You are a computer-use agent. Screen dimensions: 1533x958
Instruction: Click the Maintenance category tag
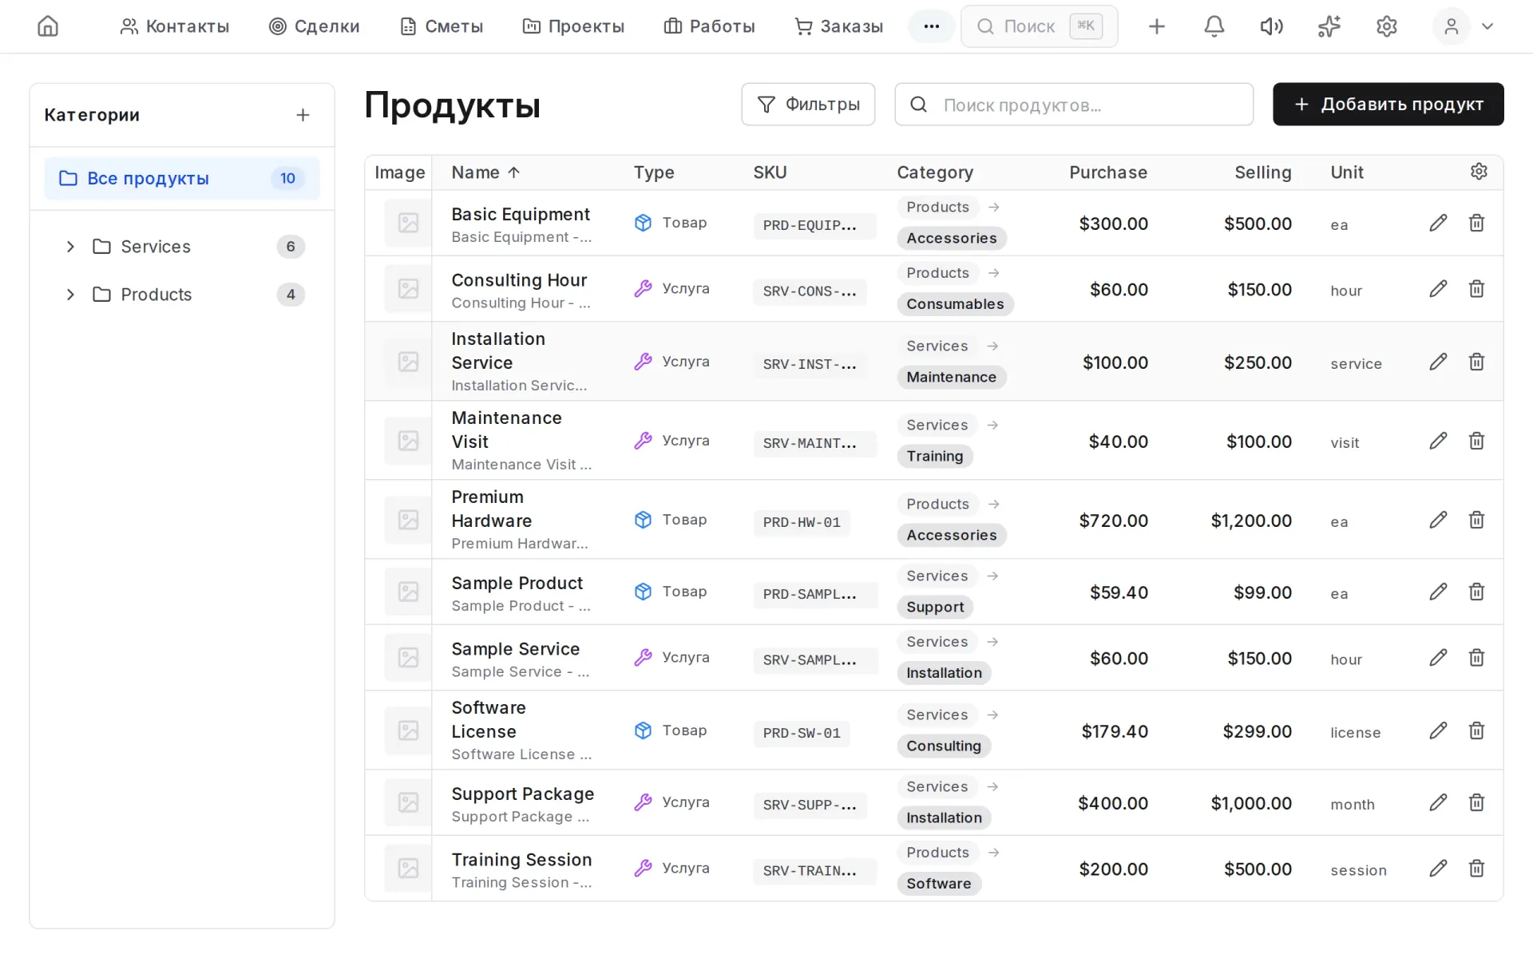(x=951, y=377)
